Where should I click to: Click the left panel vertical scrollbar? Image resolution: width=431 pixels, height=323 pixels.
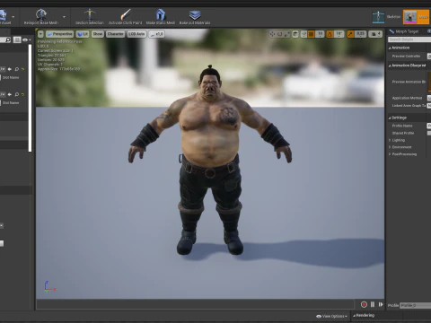tap(30, 98)
